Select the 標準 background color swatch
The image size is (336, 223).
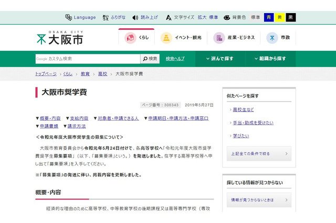pos(256,17)
